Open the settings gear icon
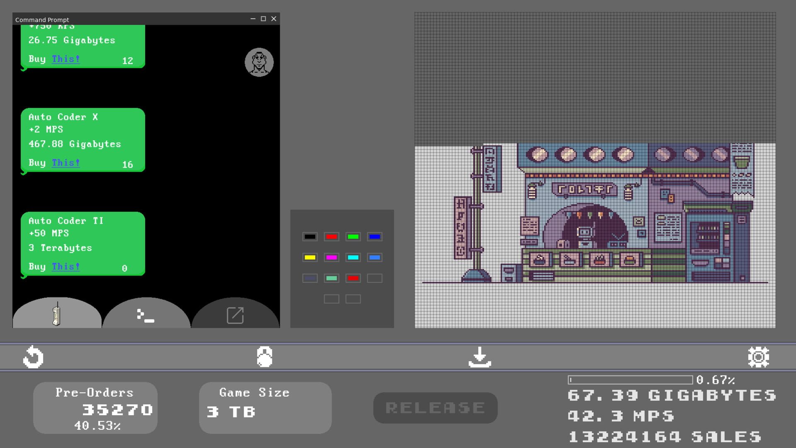 pyautogui.click(x=758, y=356)
